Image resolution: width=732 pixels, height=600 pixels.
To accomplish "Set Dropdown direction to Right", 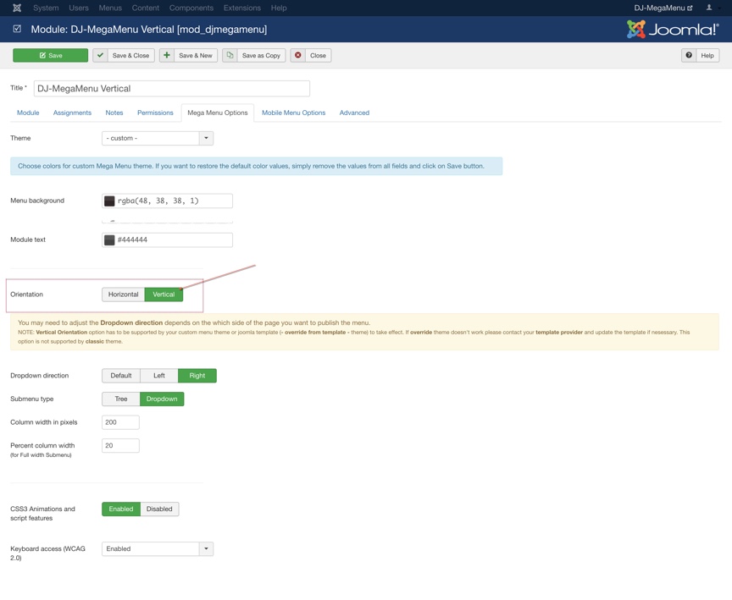I will point(197,376).
